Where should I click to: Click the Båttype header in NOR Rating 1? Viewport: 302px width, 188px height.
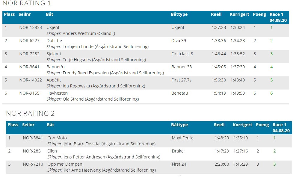[x=179, y=14]
